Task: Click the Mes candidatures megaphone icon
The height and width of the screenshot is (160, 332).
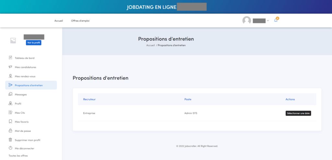Action: [11, 67]
